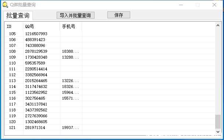Click phone cell 15571...
Viewport: 224px width, 140px height.
pyautogui.click(x=70, y=98)
